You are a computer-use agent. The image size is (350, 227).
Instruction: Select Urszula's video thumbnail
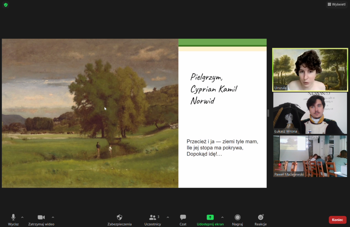click(x=310, y=70)
